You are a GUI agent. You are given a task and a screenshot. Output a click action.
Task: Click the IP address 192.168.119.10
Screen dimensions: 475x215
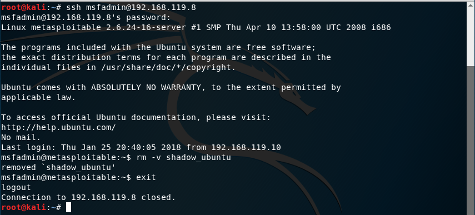pos(246,147)
